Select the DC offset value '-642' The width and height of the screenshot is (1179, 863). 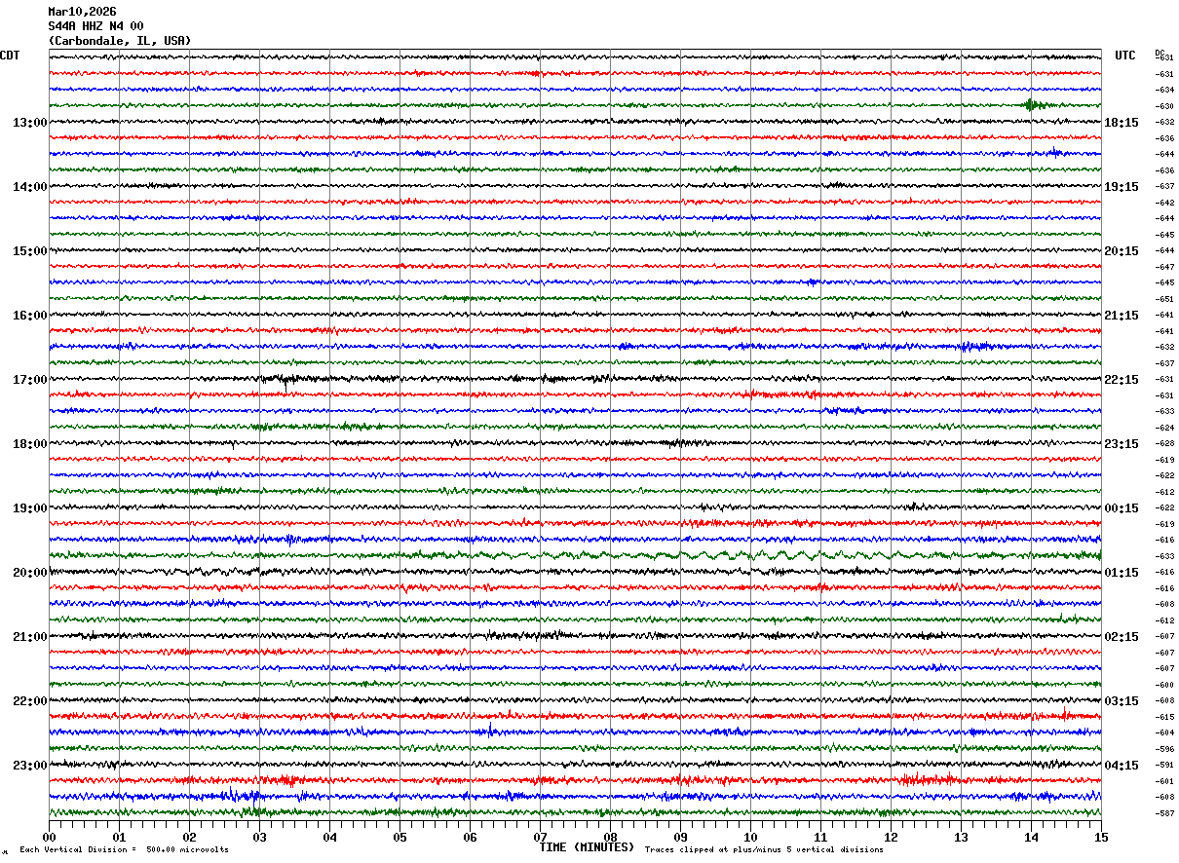point(1164,203)
